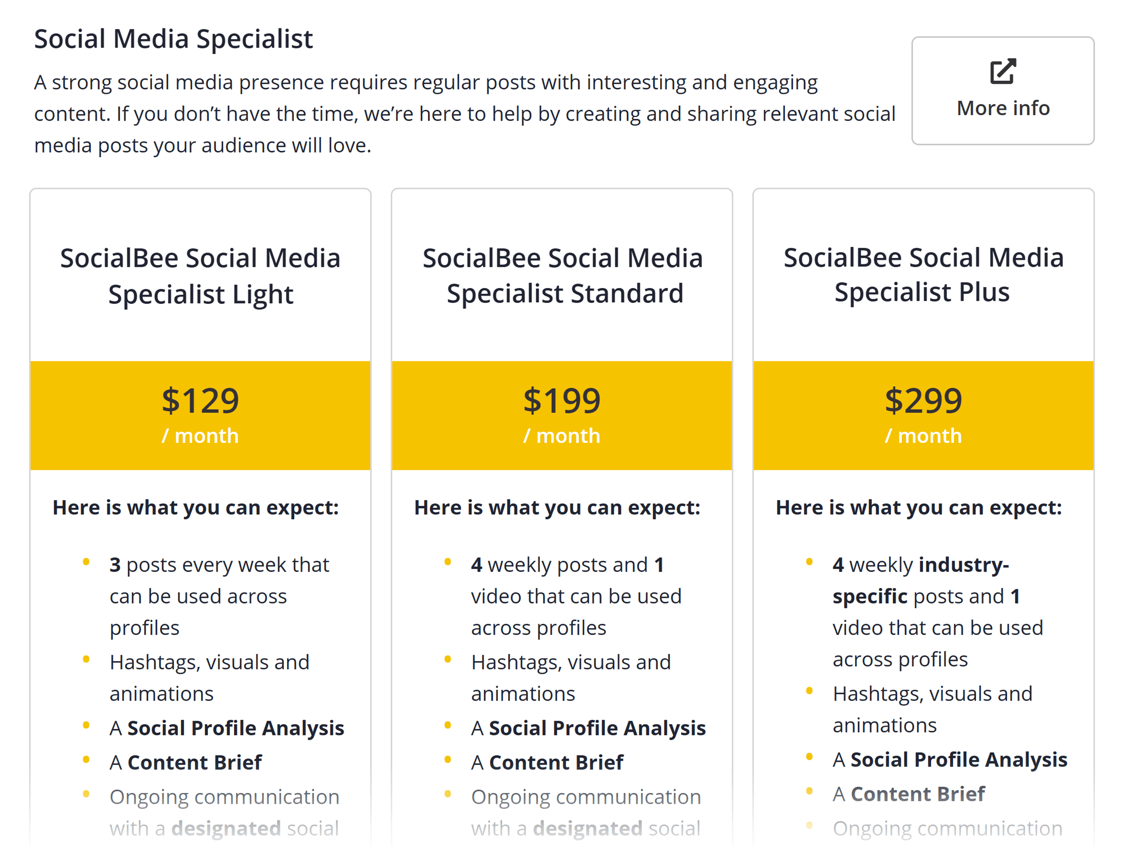Image resolution: width=1125 pixels, height=847 pixels.
Task: Open the SocialBee Social Media Specialist Plus card
Action: pos(922,275)
